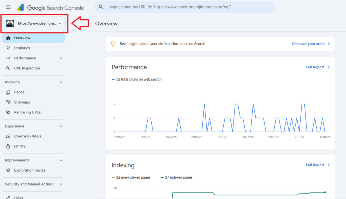Click the Google Search Console logo
Viewport: 346px width, 199px height.
(x=50, y=7)
